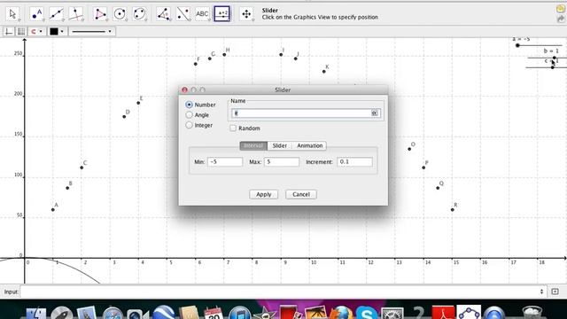Enable the Random checkbox

click(x=233, y=128)
